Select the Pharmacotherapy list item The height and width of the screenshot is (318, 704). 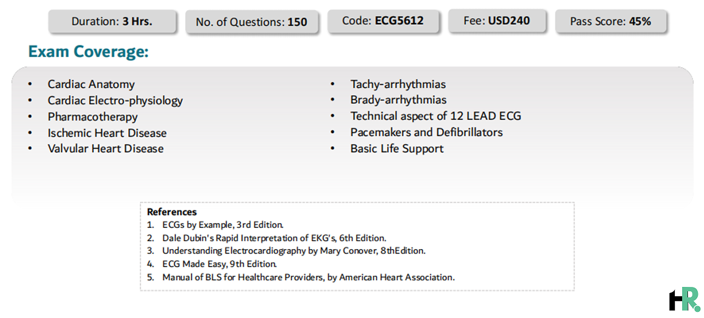(93, 117)
